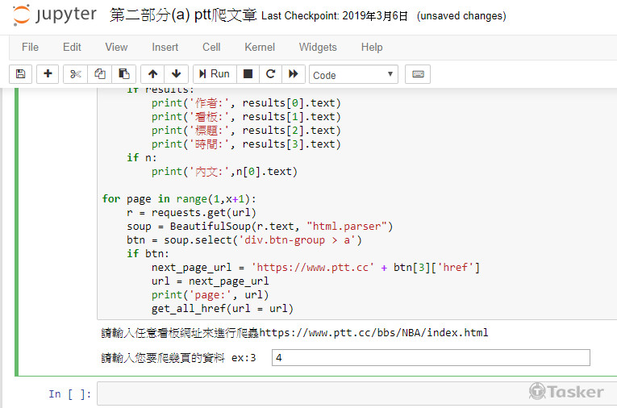
Task: Move the selected cell up
Action: [152, 74]
